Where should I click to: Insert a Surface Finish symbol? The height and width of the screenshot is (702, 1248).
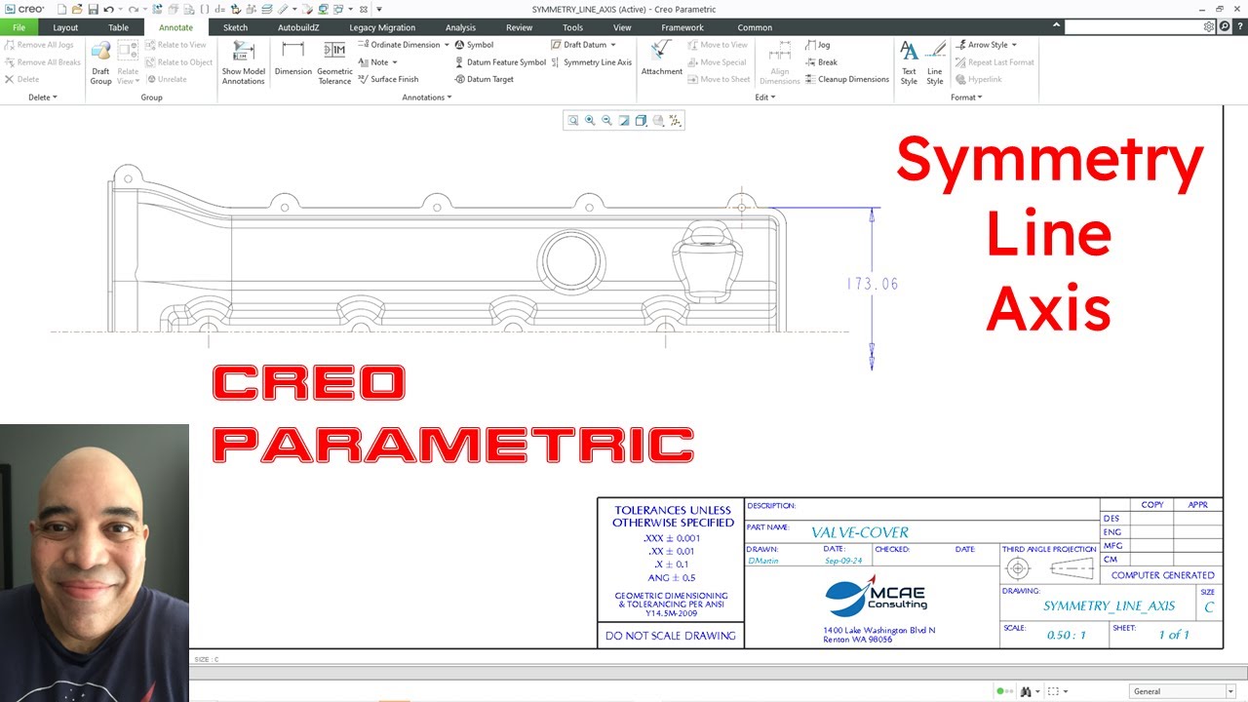(x=388, y=79)
